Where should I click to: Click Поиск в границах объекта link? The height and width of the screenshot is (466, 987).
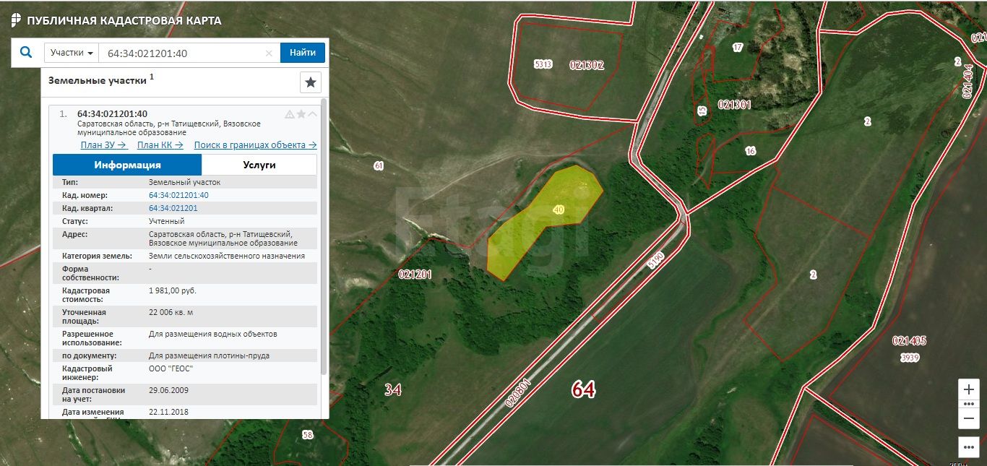point(255,144)
